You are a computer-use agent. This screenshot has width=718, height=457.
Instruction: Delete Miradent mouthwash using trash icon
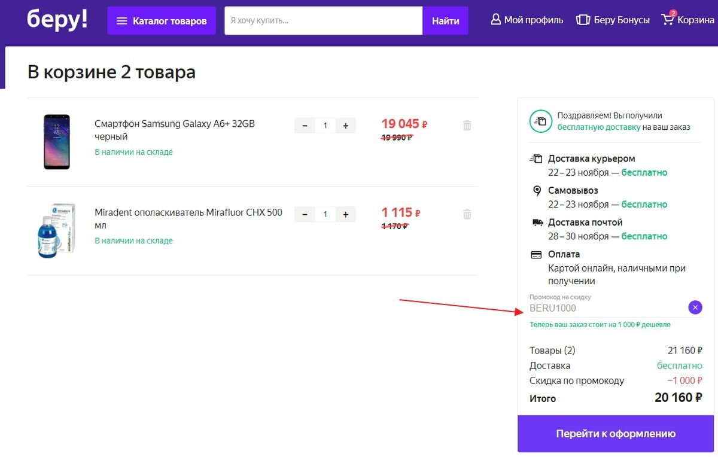pyautogui.click(x=467, y=214)
